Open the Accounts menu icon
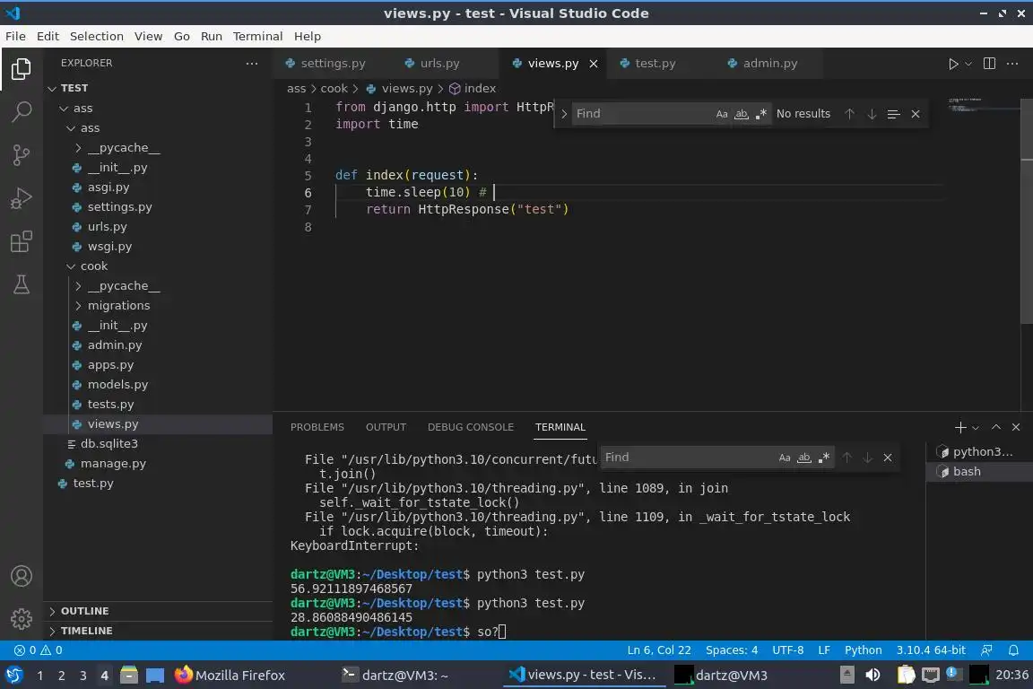Screen dimensions: 1033x689 (x=22, y=576)
